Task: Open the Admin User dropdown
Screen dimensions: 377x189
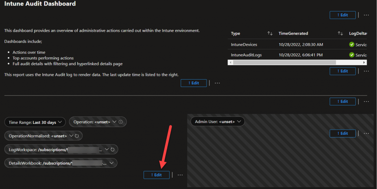Action: (x=218, y=122)
